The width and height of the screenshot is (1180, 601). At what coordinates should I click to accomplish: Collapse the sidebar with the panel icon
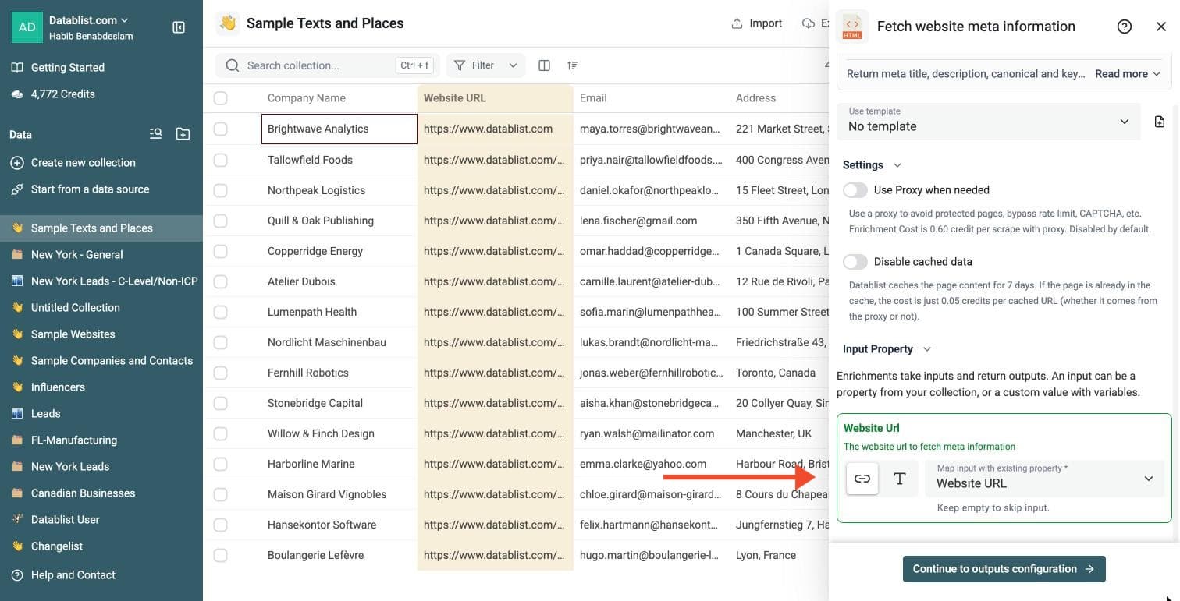click(x=179, y=27)
